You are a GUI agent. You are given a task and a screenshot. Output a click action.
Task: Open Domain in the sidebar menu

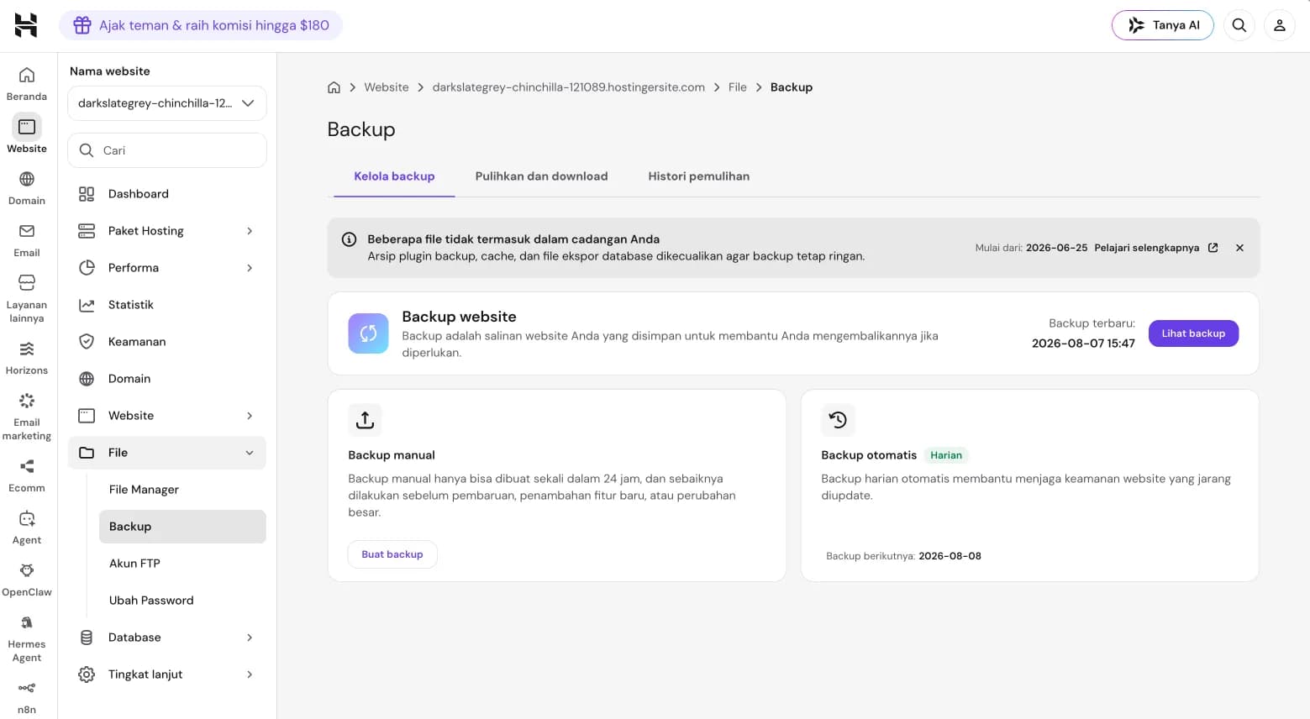point(167,379)
